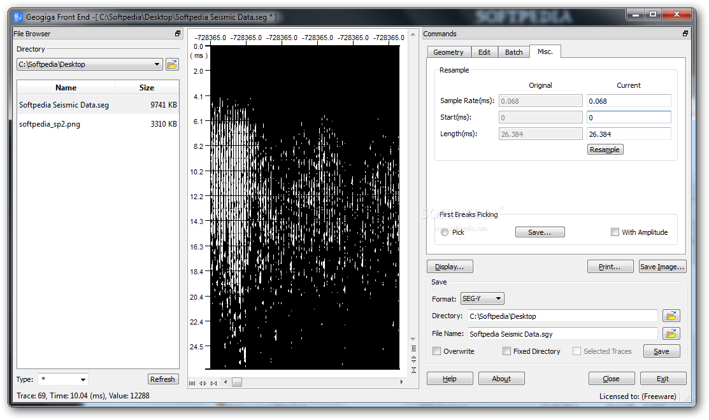Refresh the file list
Viewport: 709px width, 420px height.
[x=163, y=379]
